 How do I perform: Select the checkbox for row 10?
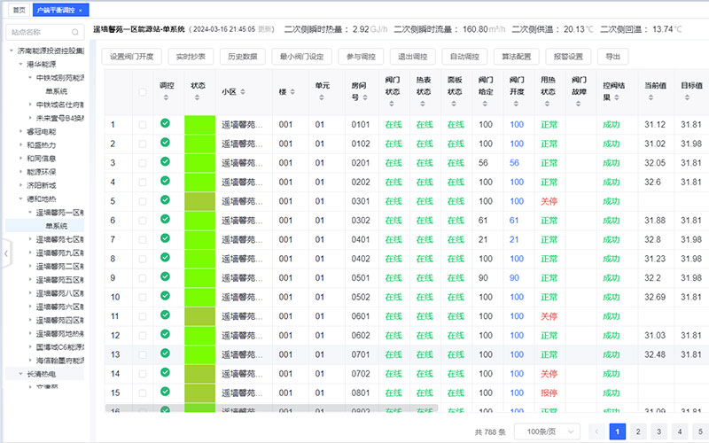tap(142, 296)
